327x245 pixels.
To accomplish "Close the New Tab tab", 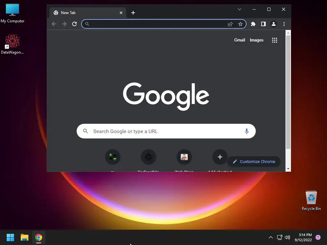I will (x=121, y=13).
